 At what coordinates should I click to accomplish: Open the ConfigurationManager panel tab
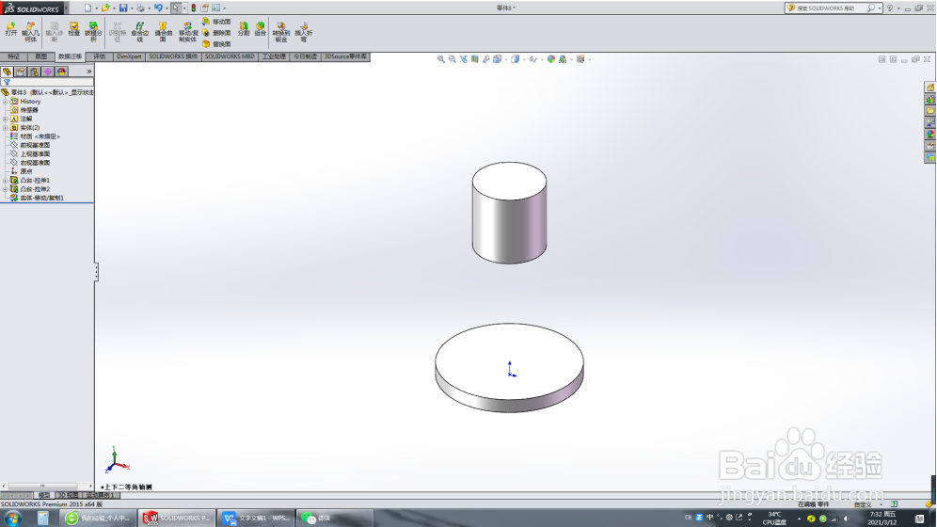tap(34, 72)
